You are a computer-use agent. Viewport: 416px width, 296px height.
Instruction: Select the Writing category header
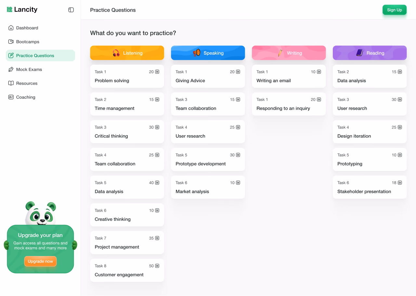[x=289, y=53]
